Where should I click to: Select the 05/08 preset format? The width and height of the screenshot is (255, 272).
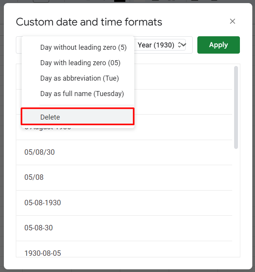click(x=124, y=177)
